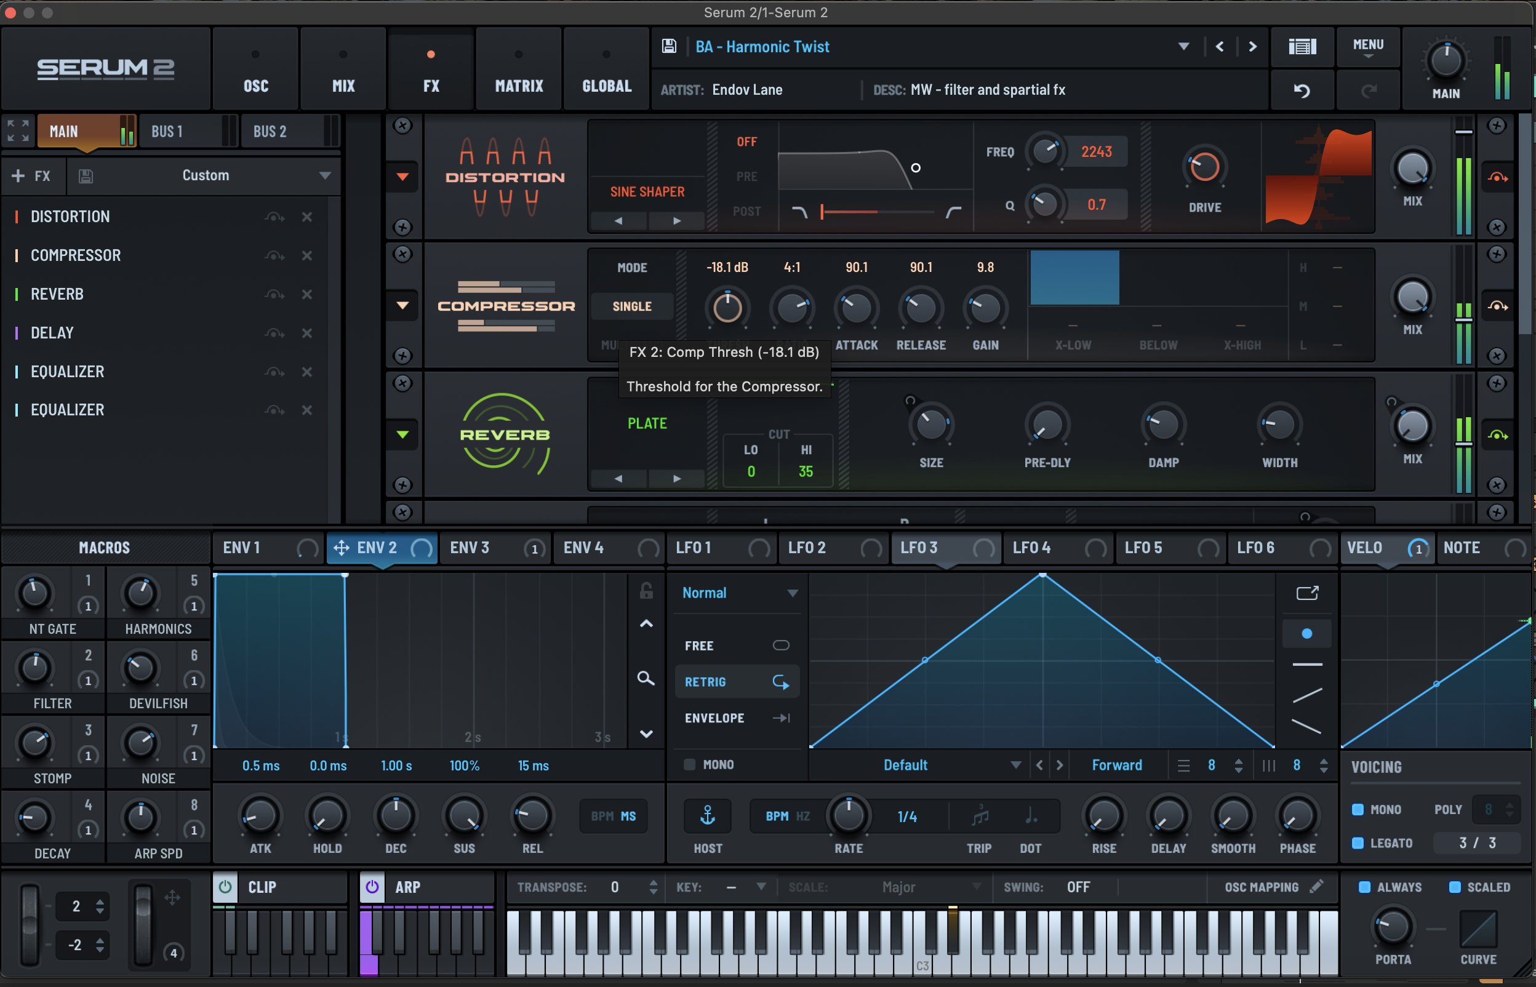Select the BUS 1 tab
This screenshot has height=987, width=1536.
188,132
